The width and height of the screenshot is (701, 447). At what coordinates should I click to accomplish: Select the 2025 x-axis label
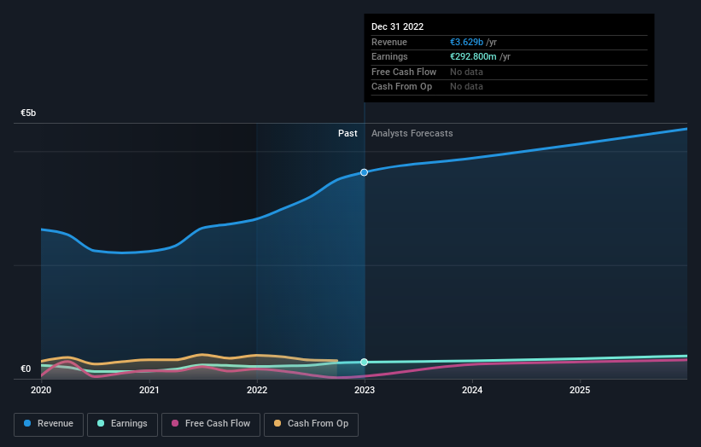580,390
